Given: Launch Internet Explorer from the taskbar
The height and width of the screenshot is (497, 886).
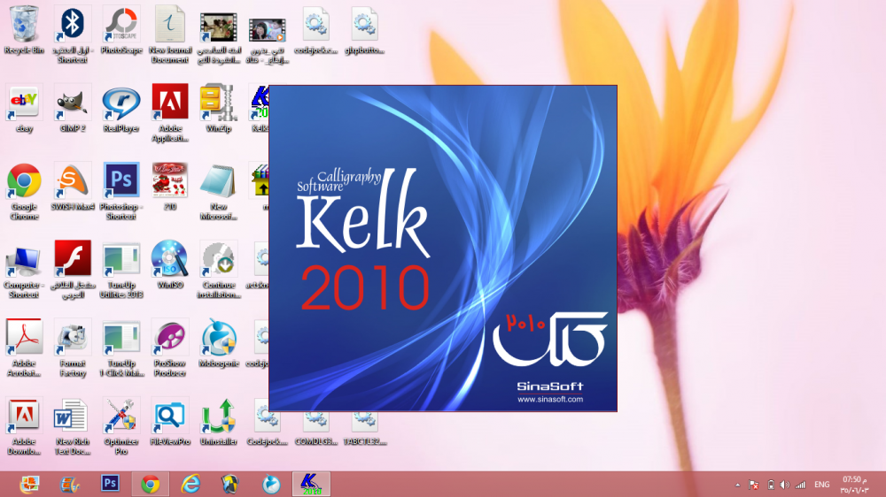Looking at the screenshot, I should pyautogui.click(x=190, y=484).
